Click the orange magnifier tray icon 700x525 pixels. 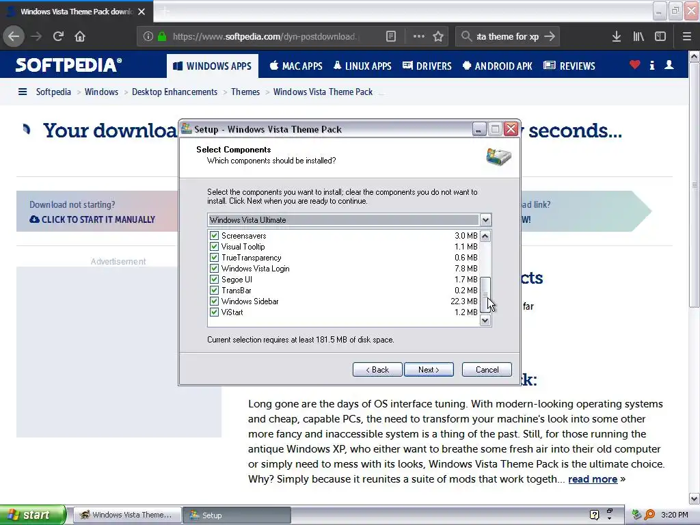[x=649, y=515]
